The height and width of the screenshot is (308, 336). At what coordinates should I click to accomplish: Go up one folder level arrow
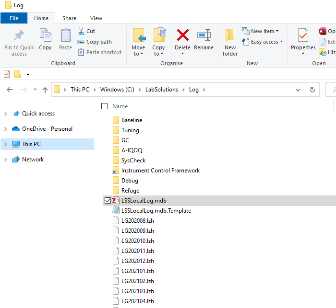[x=45, y=90]
